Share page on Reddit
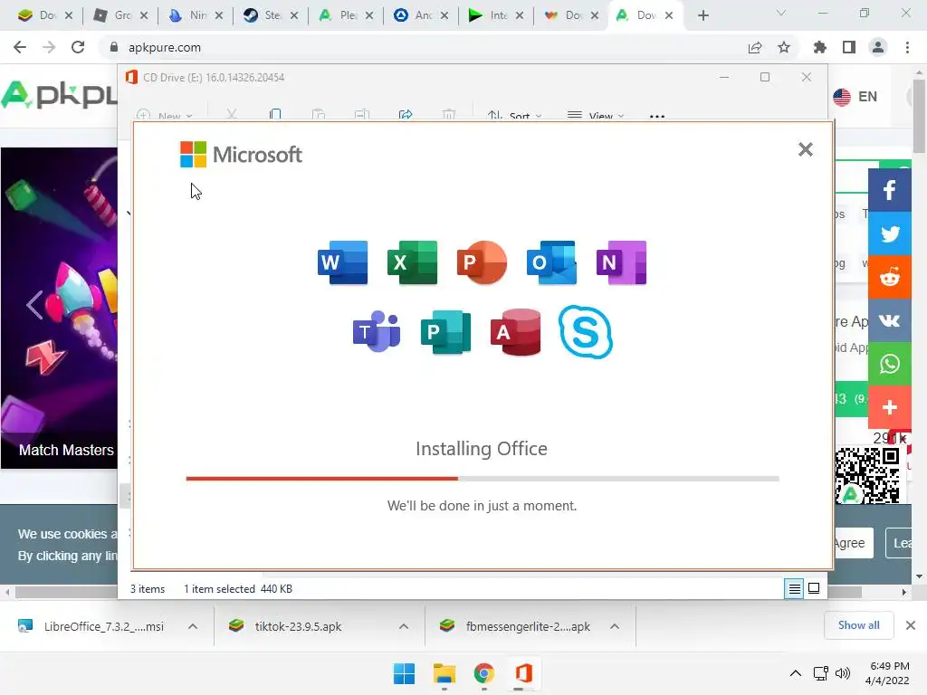The width and height of the screenshot is (927, 695). click(889, 277)
